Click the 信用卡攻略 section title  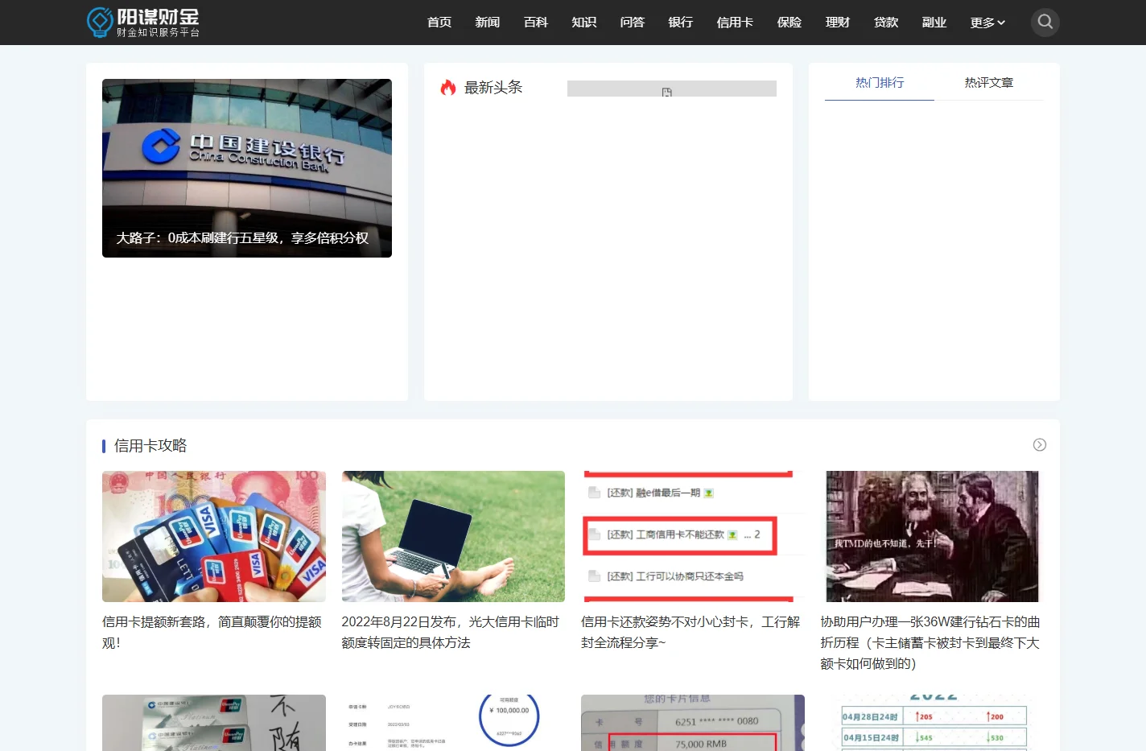coord(150,446)
